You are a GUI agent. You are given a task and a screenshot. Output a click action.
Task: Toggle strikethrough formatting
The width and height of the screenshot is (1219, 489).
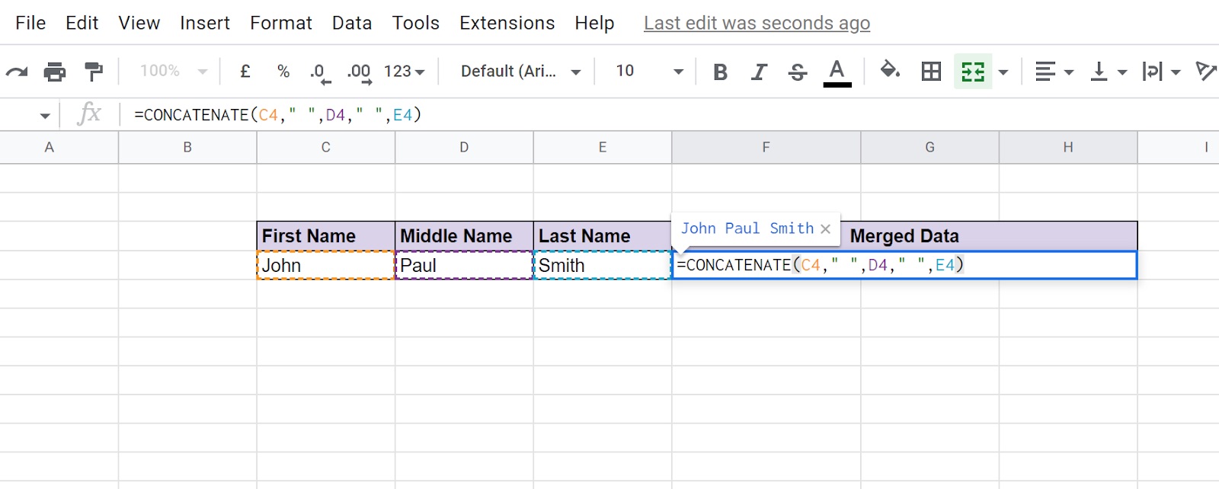797,71
